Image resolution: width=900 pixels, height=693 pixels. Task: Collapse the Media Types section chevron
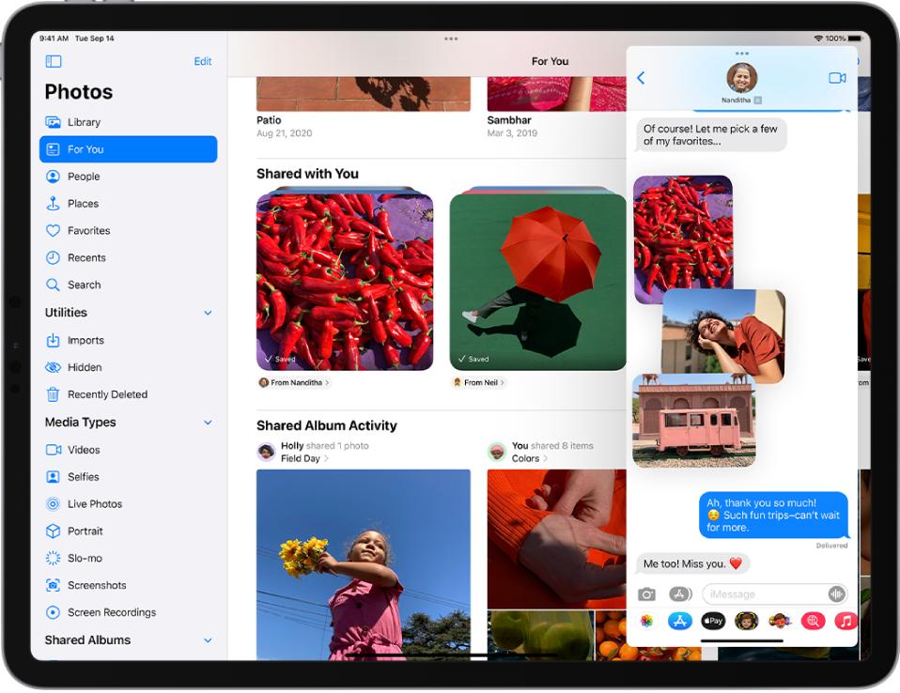208,423
